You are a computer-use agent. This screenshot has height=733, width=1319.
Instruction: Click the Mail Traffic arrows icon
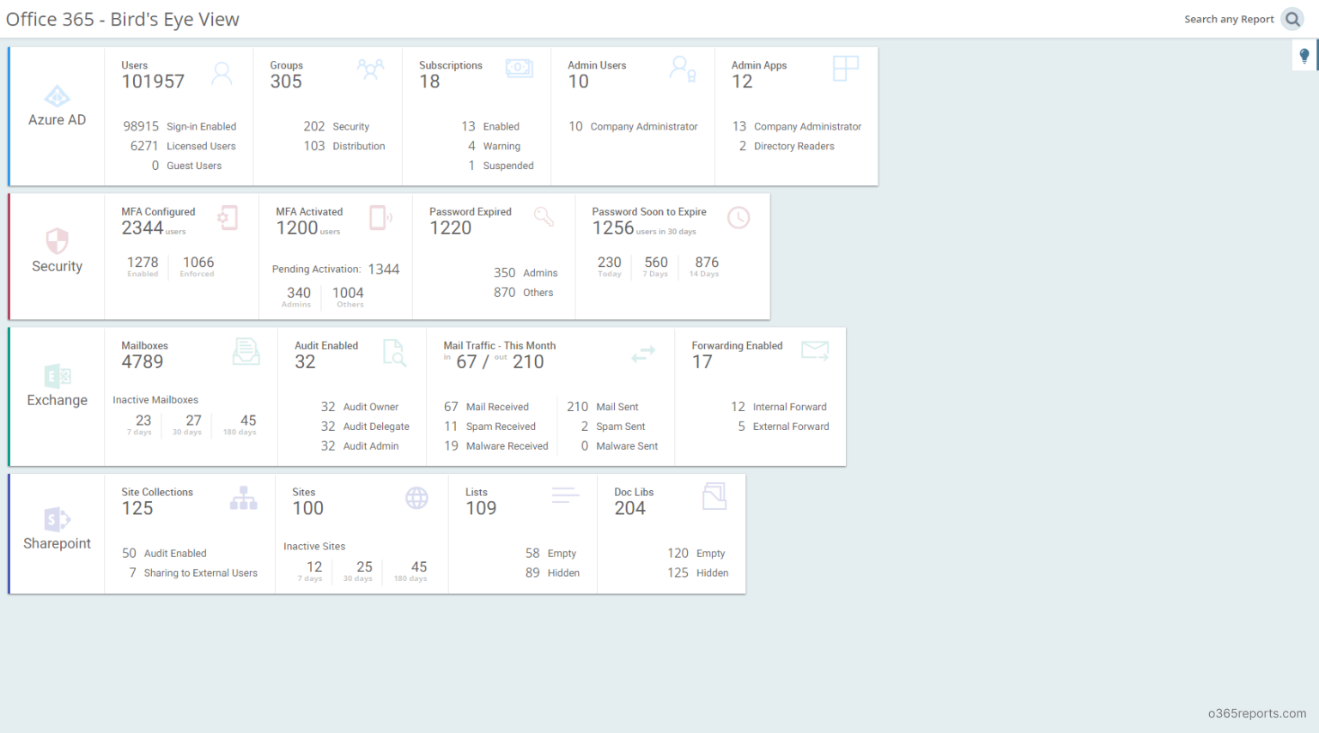(643, 353)
